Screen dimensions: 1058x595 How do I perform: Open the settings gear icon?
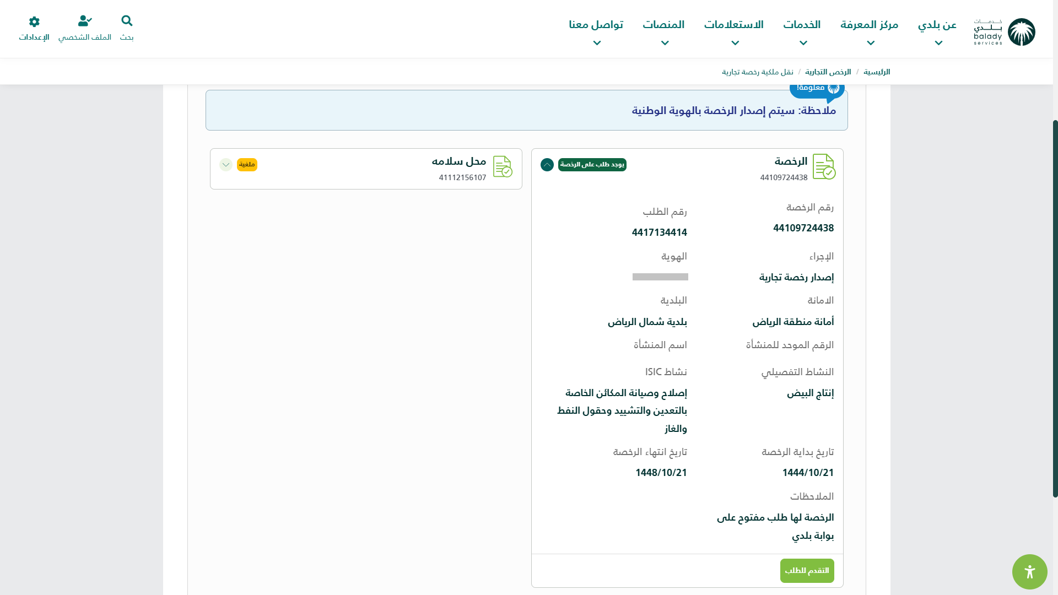pos(34,21)
